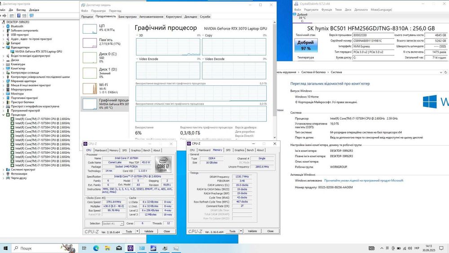Click the Intel Core i7 logo in CPU-Z
The image size is (449, 253).
(x=163, y=164)
